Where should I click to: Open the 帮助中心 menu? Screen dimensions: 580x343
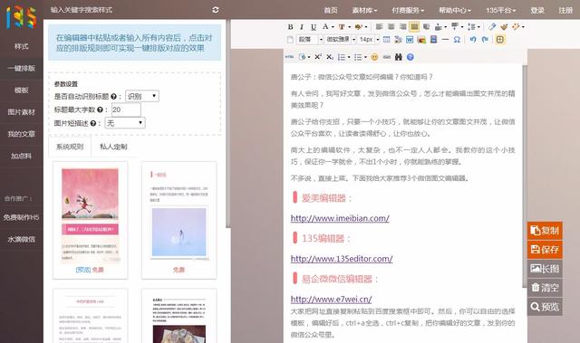(455, 10)
